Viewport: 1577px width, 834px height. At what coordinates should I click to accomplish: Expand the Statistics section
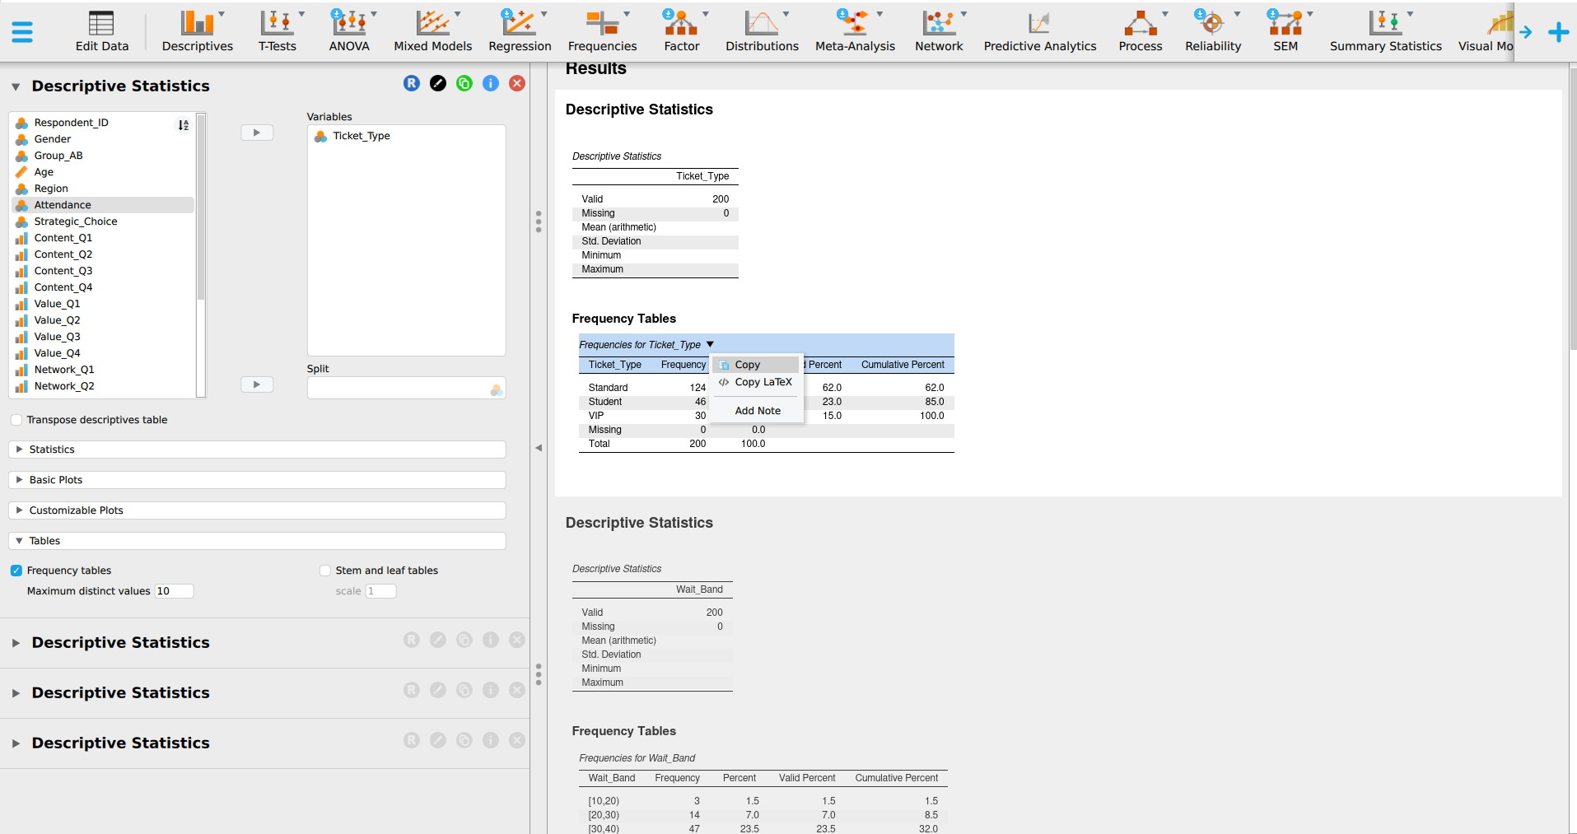tap(257, 450)
